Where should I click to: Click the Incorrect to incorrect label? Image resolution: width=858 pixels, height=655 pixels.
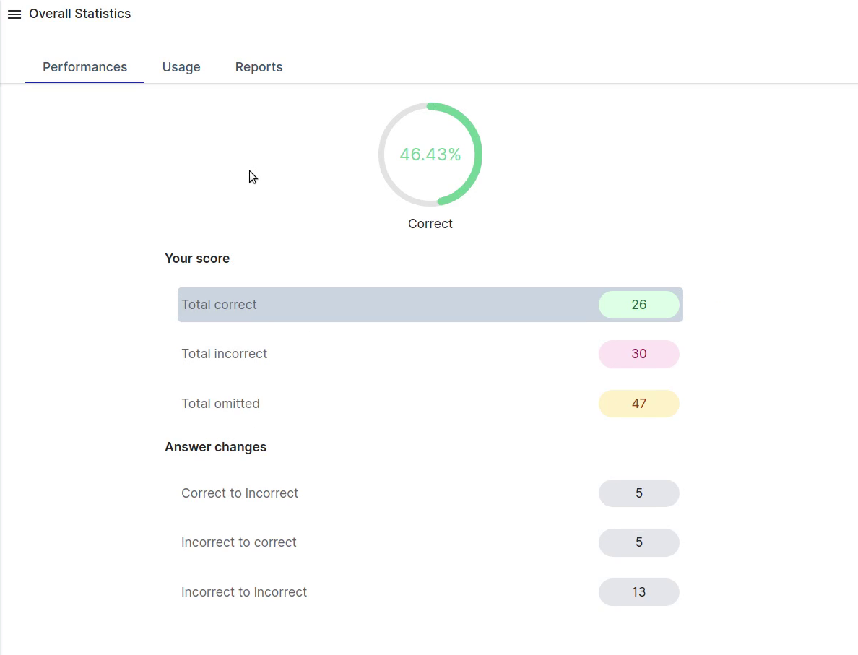[244, 592]
